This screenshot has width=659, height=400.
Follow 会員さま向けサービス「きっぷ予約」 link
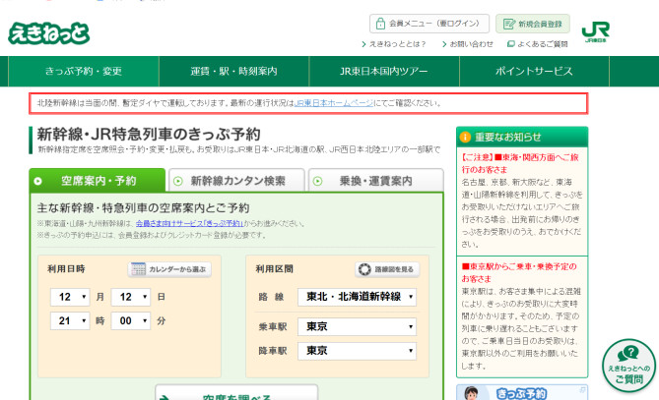tap(189, 223)
